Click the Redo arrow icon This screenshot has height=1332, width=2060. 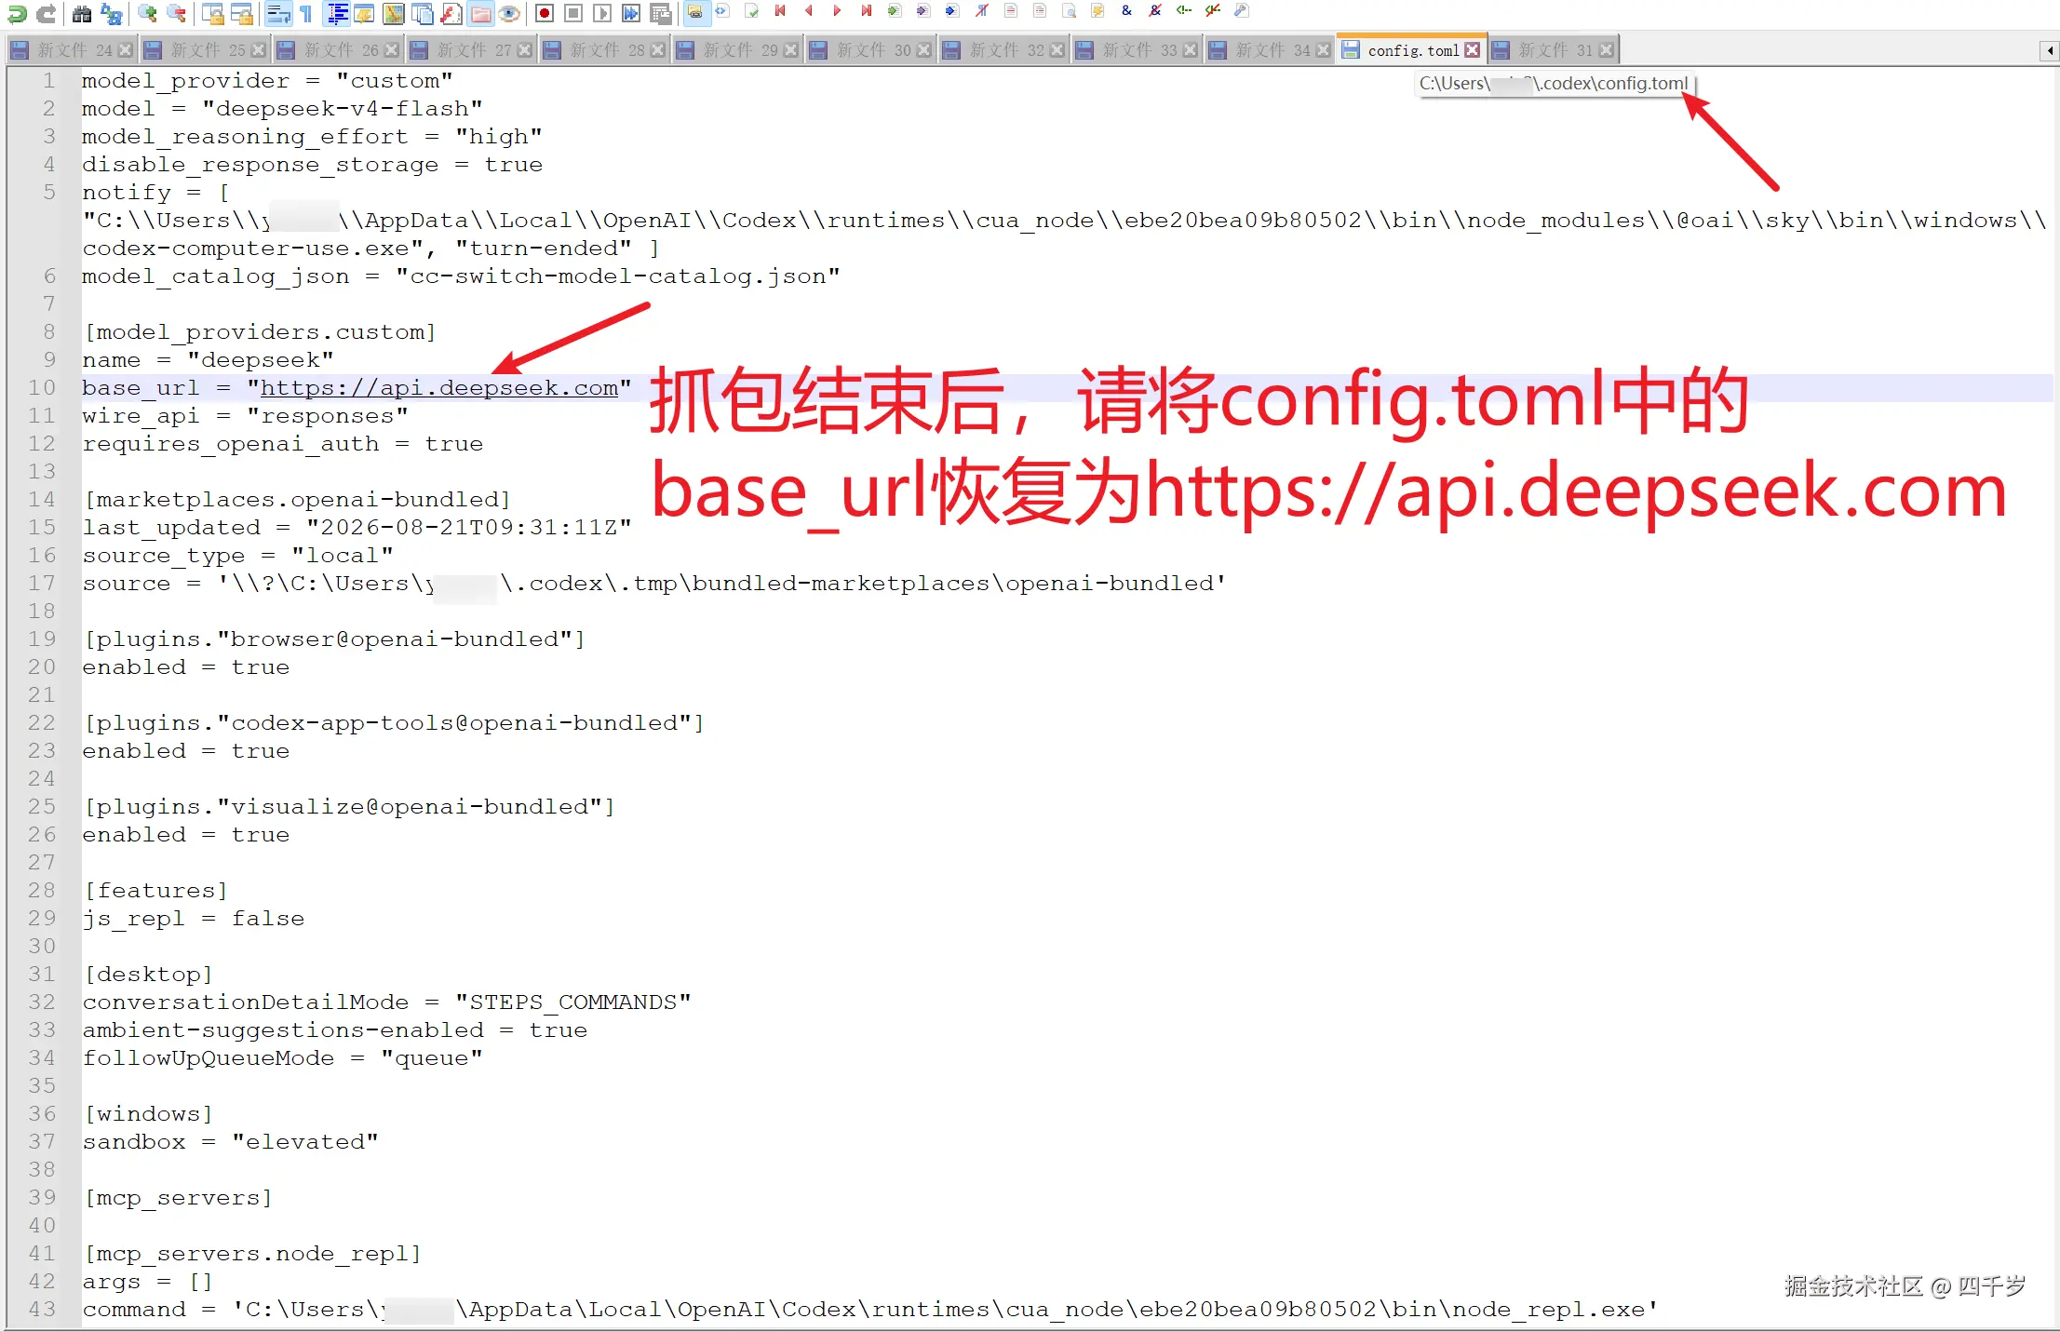pyautogui.click(x=46, y=13)
